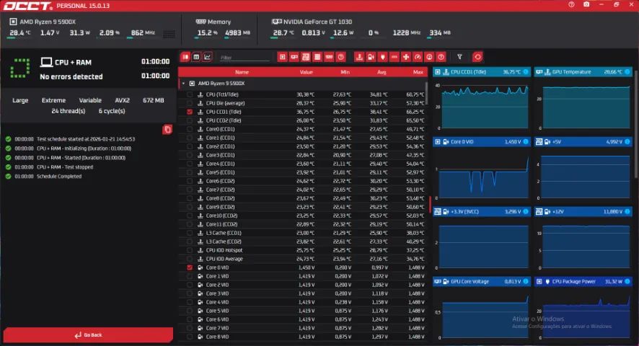
Task: Click the funnel filter icon
Action: (459, 57)
